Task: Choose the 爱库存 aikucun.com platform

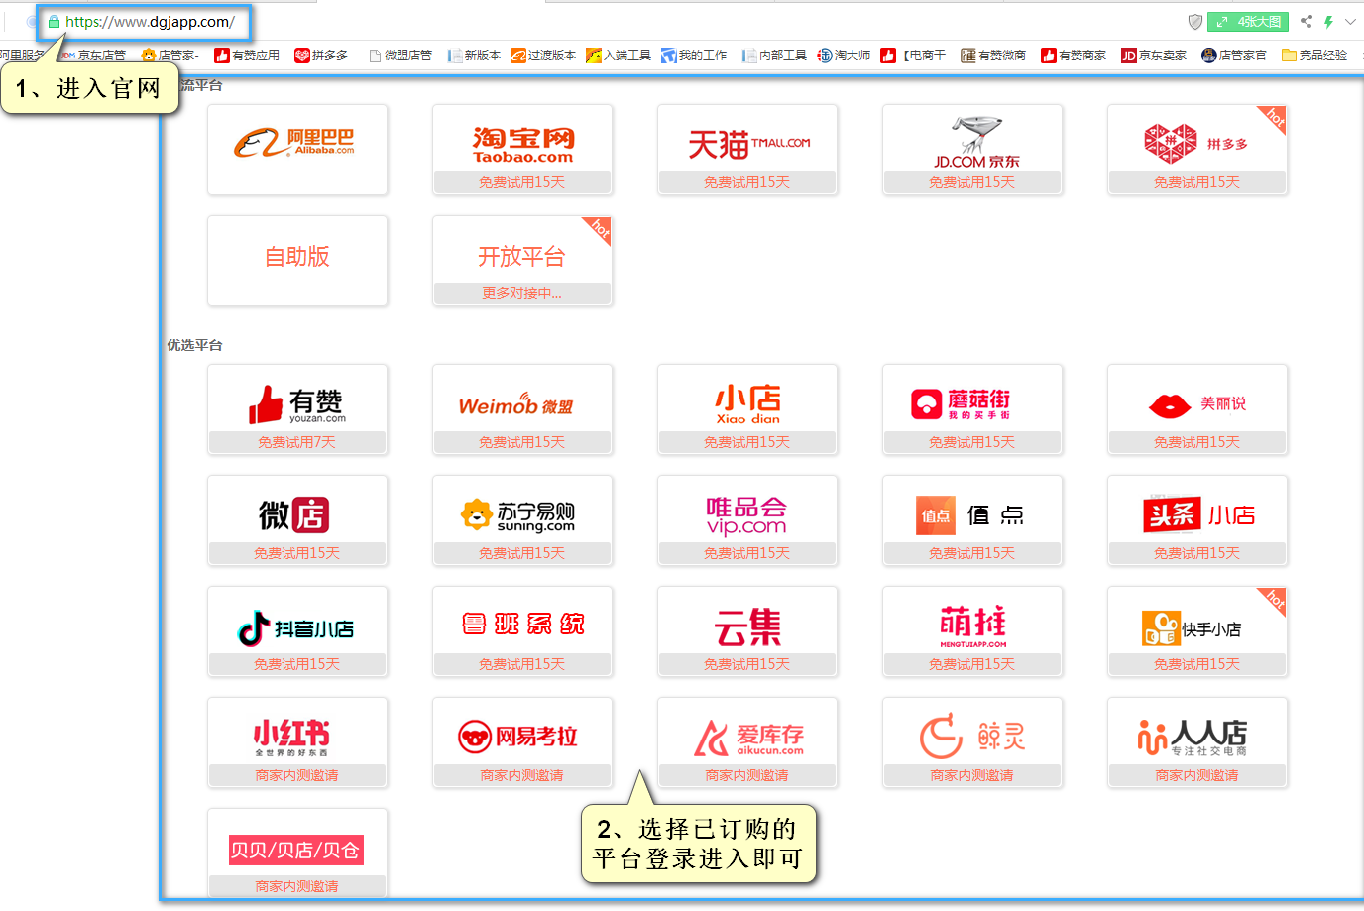Action: click(x=747, y=742)
